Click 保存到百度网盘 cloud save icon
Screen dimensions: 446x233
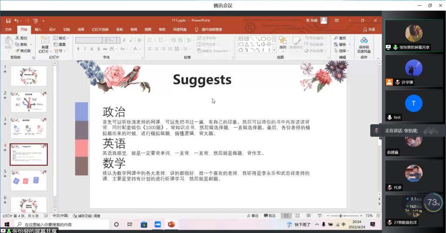tap(364, 43)
